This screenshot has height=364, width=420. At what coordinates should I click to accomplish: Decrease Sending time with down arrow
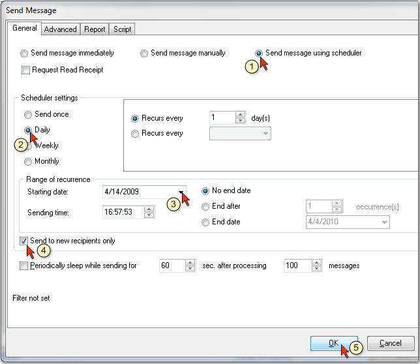pyautogui.click(x=149, y=215)
